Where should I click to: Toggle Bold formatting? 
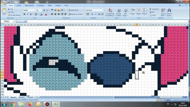point(24,14)
